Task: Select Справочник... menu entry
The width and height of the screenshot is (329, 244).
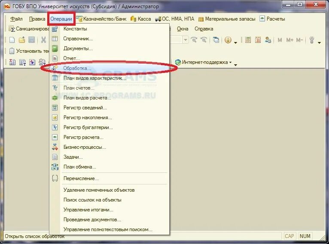Action: pos(110,39)
